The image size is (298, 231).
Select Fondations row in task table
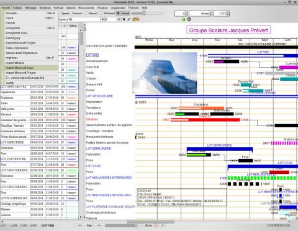pyautogui.click(x=39, y=97)
